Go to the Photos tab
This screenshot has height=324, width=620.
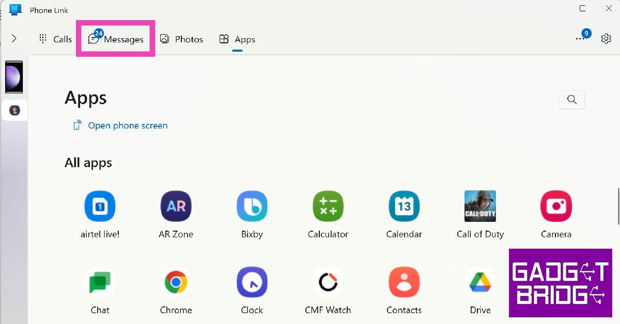(x=181, y=39)
